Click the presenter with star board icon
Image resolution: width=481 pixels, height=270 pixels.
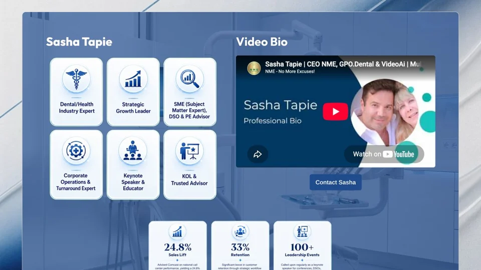pos(189,150)
